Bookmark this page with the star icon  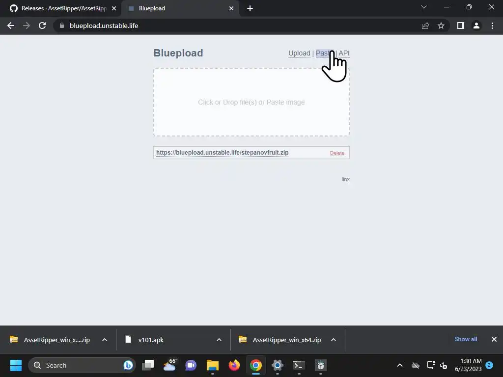pos(441,26)
